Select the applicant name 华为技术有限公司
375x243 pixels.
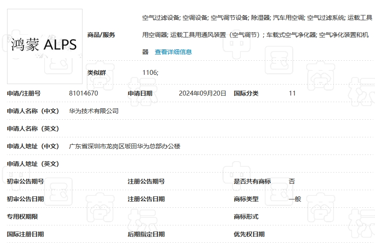(x=94, y=111)
